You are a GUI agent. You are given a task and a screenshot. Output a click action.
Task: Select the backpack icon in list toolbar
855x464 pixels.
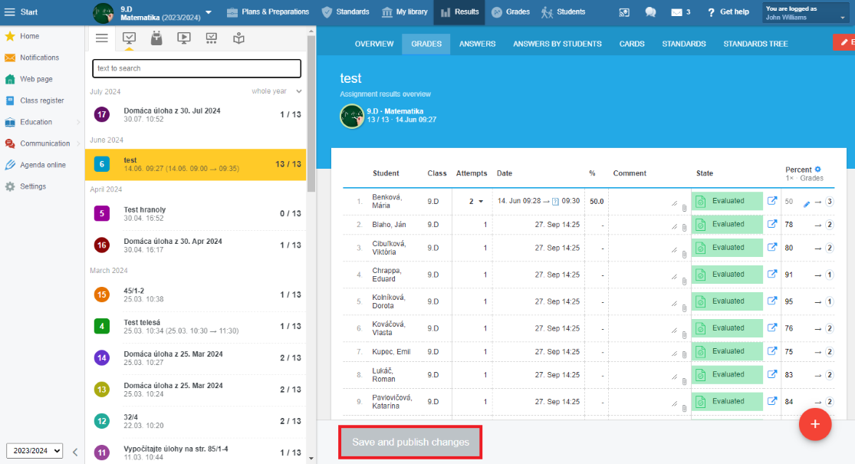(x=156, y=38)
